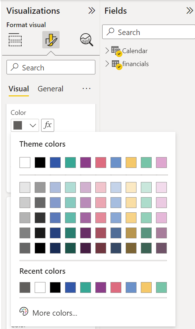The width and height of the screenshot is (195, 329).
Task: Expand the financials table chevron
Action: point(107,64)
